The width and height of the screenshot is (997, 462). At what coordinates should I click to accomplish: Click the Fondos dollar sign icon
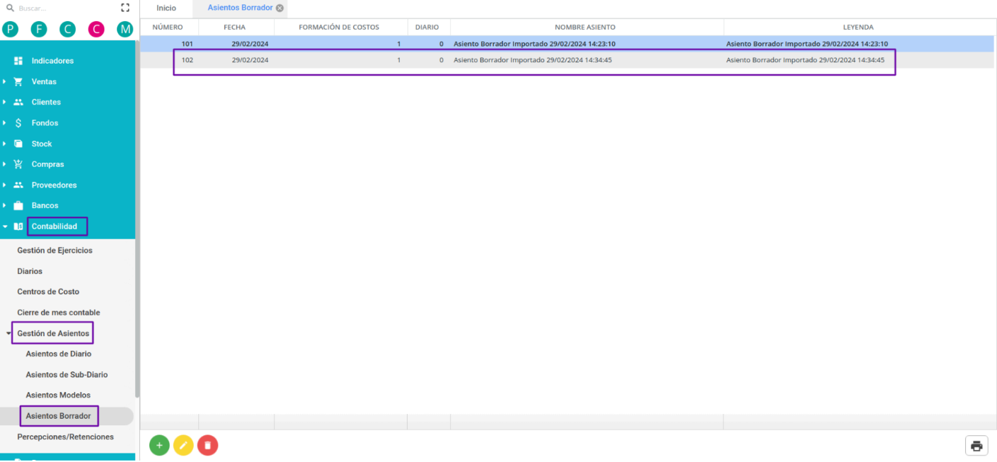[18, 123]
